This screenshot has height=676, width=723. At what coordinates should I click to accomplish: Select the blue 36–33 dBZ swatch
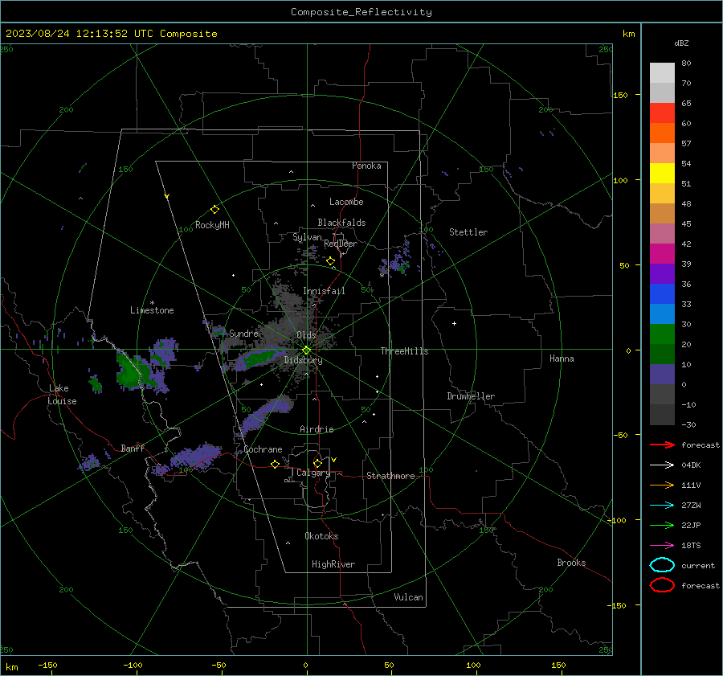(x=662, y=293)
